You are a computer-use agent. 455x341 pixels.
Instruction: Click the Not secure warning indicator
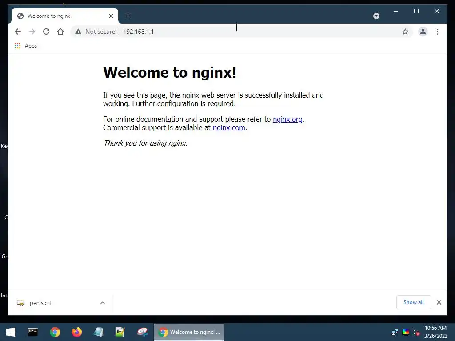click(95, 32)
